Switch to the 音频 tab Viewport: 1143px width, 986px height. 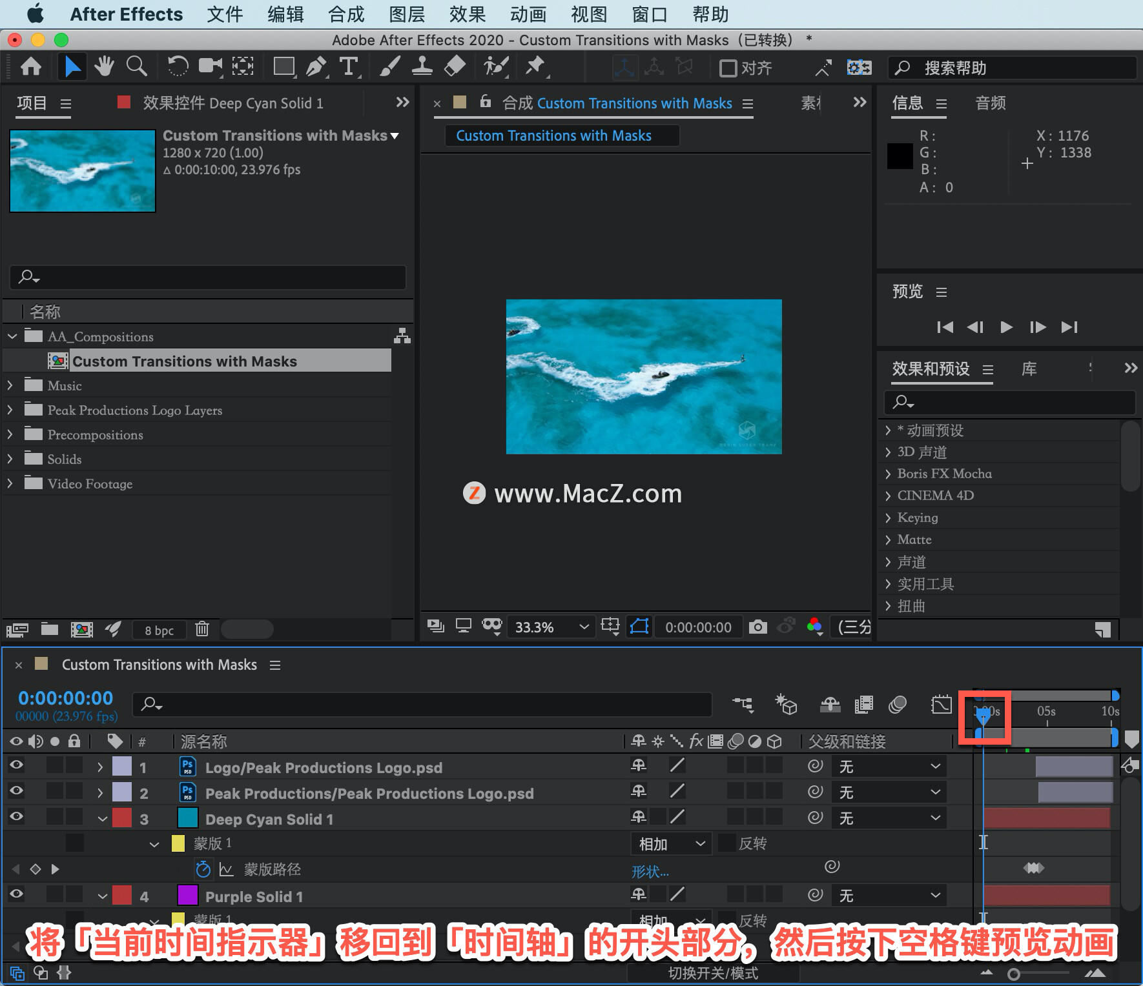click(x=991, y=103)
